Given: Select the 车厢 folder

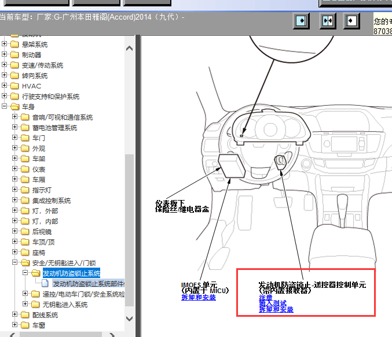Looking at the screenshot, I should [38, 180].
